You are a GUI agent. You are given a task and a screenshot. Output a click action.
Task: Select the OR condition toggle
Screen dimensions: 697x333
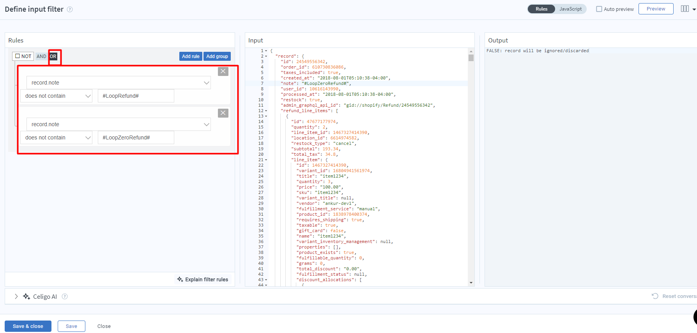(53, 56)
